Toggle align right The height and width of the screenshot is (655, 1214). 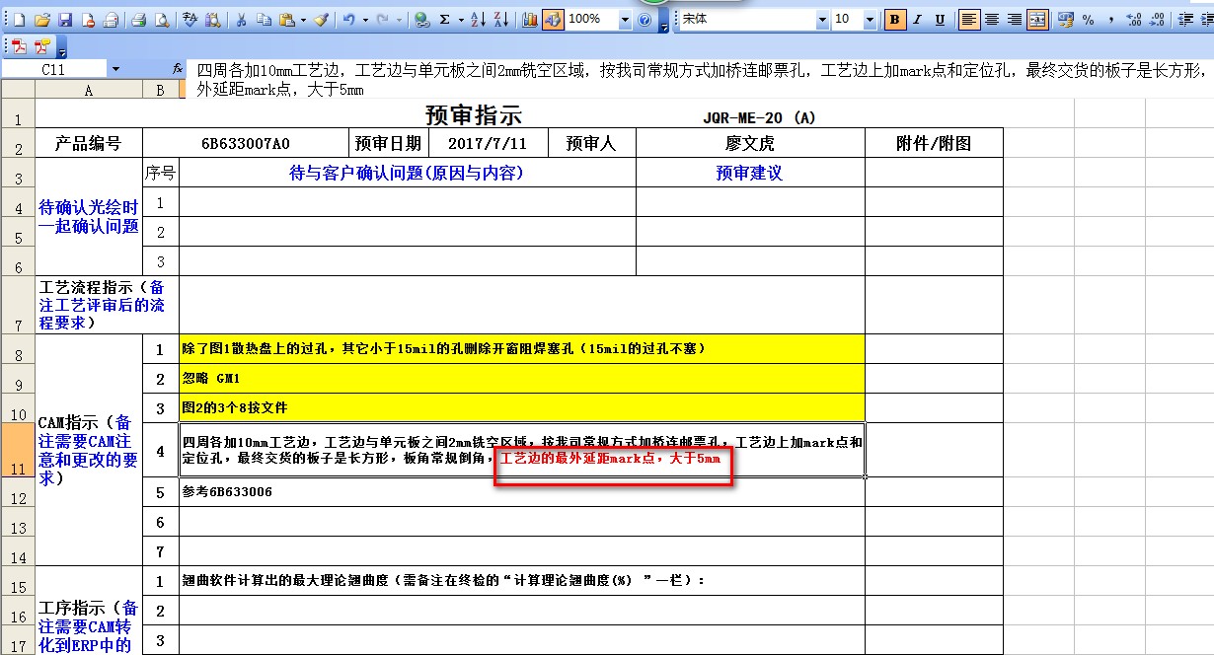click(x=1015, y=20)
